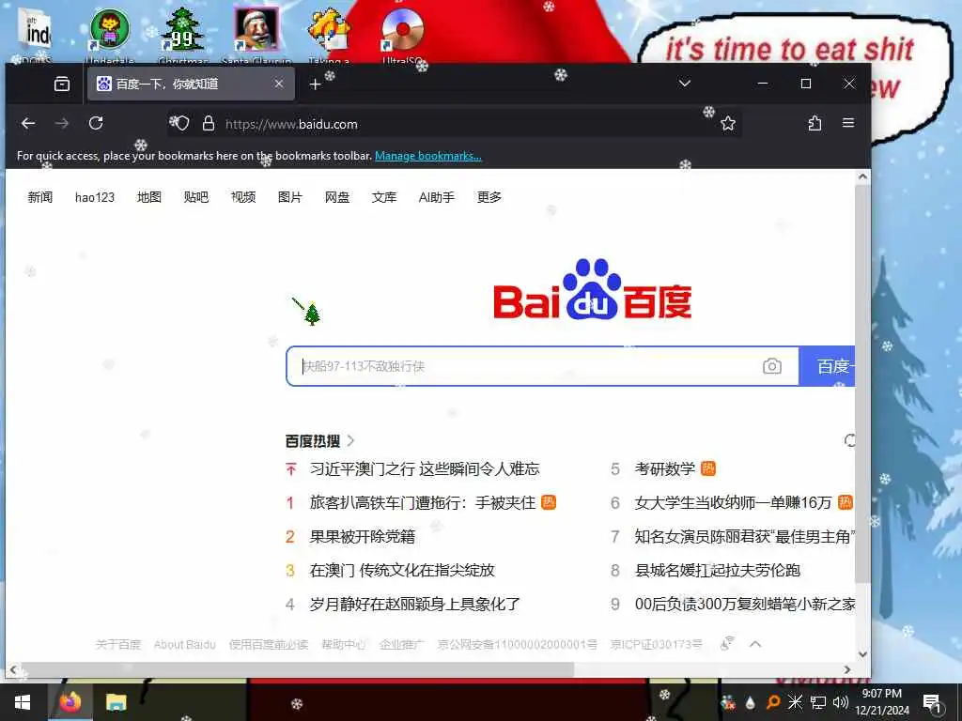The image size is (962, 721).
Task: Click the magnifier tray icon
Action: 773,702
